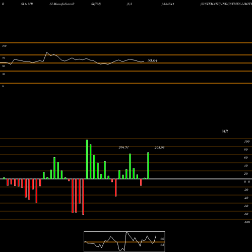This screenshot has height=252, width=252.
Task: Open the mini RSI thumbnail chart at the bottom
Action: [x=124, y=241]
